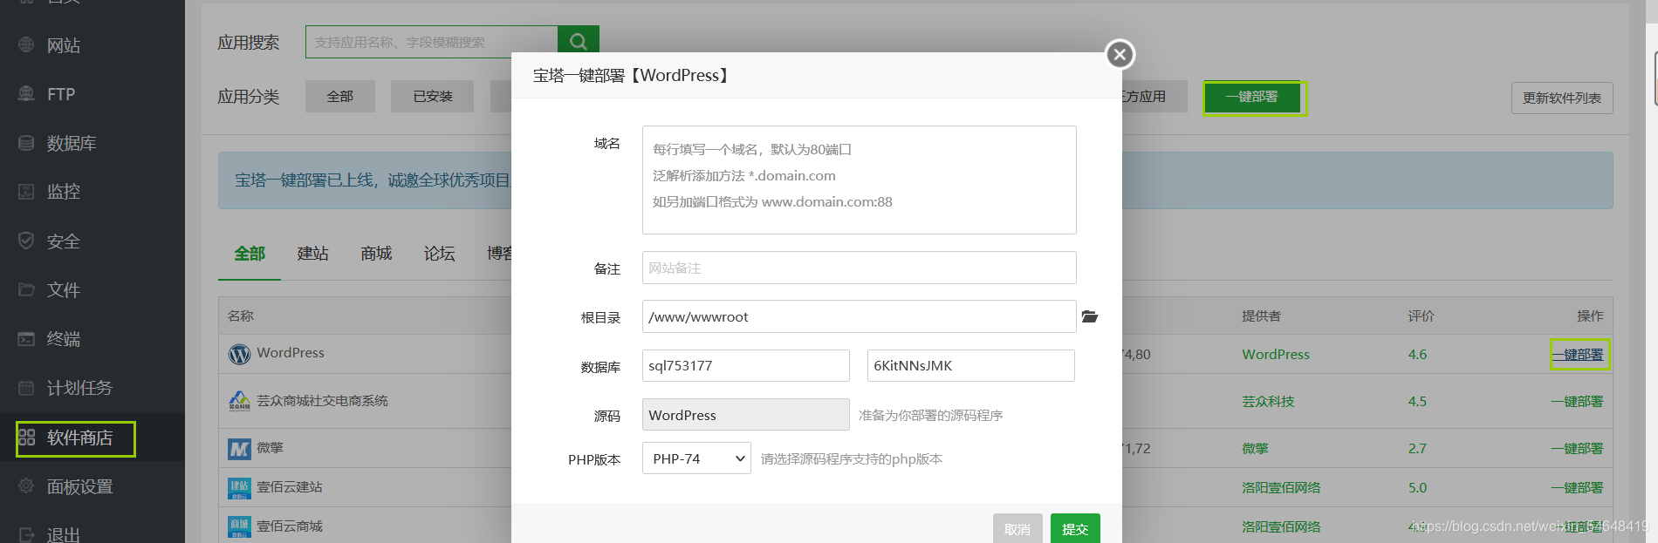Focus the database password field 6KitNNsJMK
Viewport: 1658px width, 543px height.
click(x=971, y=365)
